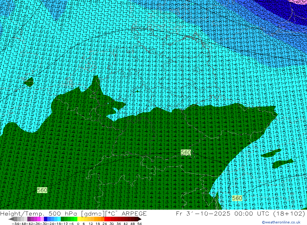Click the dark blue swatch above the -30 label
Image resolution: width=307 pixels, height=225 pixels.
pos(45,219)
